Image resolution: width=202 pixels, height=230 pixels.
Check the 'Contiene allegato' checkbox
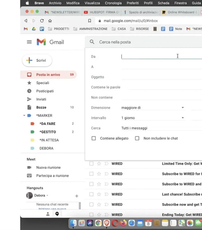tap(93, 138)
